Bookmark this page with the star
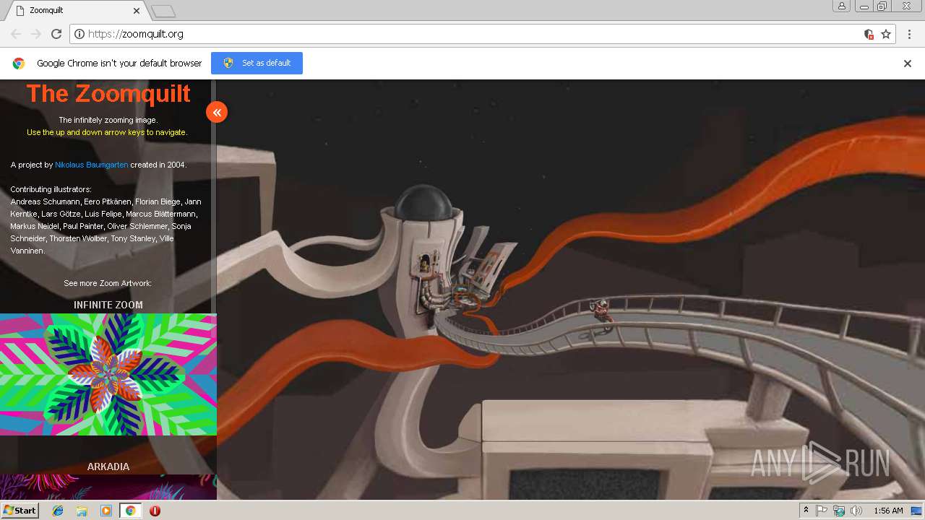 886,34
